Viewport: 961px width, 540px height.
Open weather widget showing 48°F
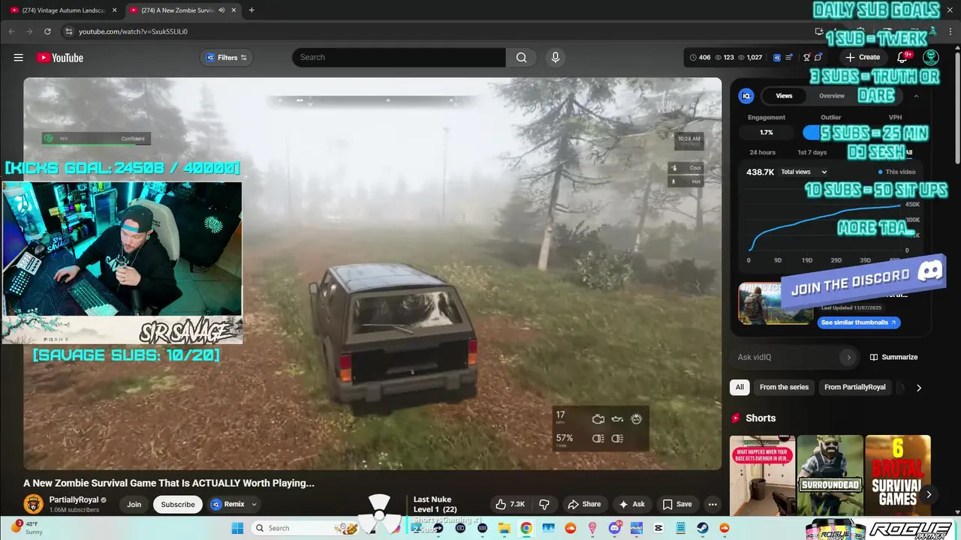coord(27,527)
